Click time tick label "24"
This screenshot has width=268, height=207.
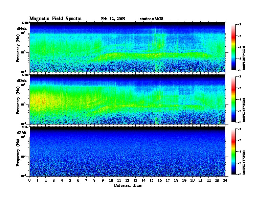click(225, 180)
